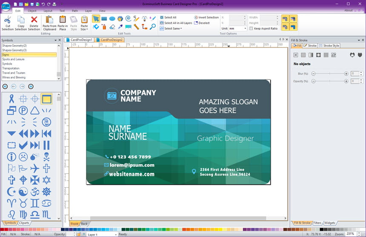This screenshot has height=237, width=366.
Task: Open the Symbols panel options arrow
Action: tap(56, 40)
